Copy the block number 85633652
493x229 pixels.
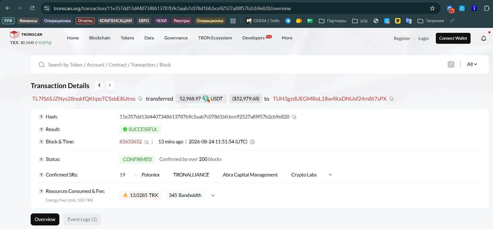tap(146, 142)
